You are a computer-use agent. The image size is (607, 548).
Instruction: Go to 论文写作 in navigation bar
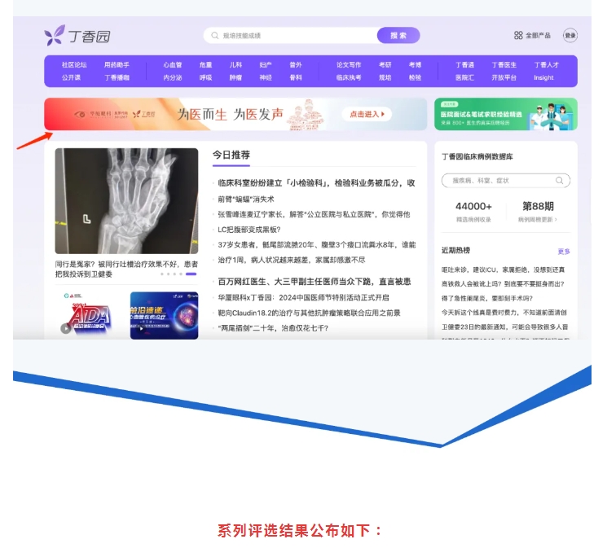349,65
